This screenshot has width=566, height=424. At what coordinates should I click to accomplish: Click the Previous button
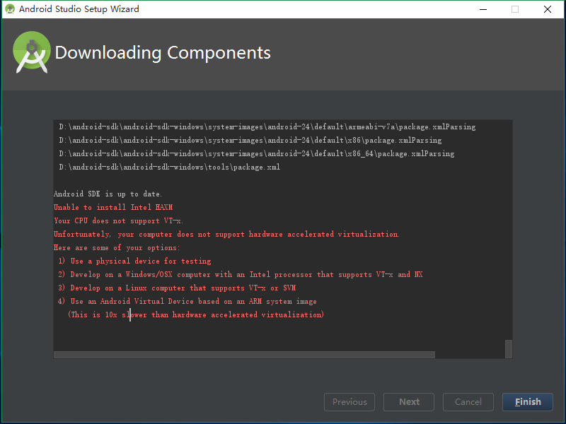coord(350,401)
